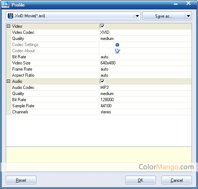Close the Profile window
Screen dimensions: 198x189
(188, 3)
